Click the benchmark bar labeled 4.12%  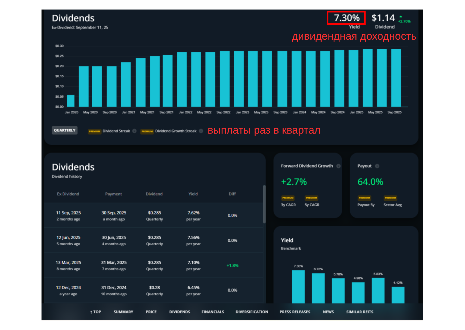(x=398, y=295)
